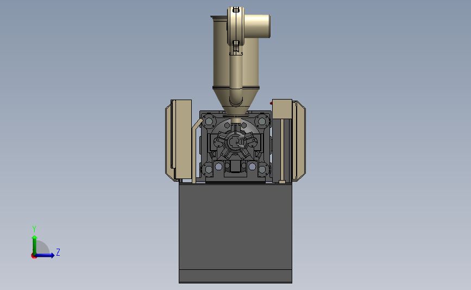Select the curved suction pipe on the hopper

pyautogui.click(x=236, y=79)
